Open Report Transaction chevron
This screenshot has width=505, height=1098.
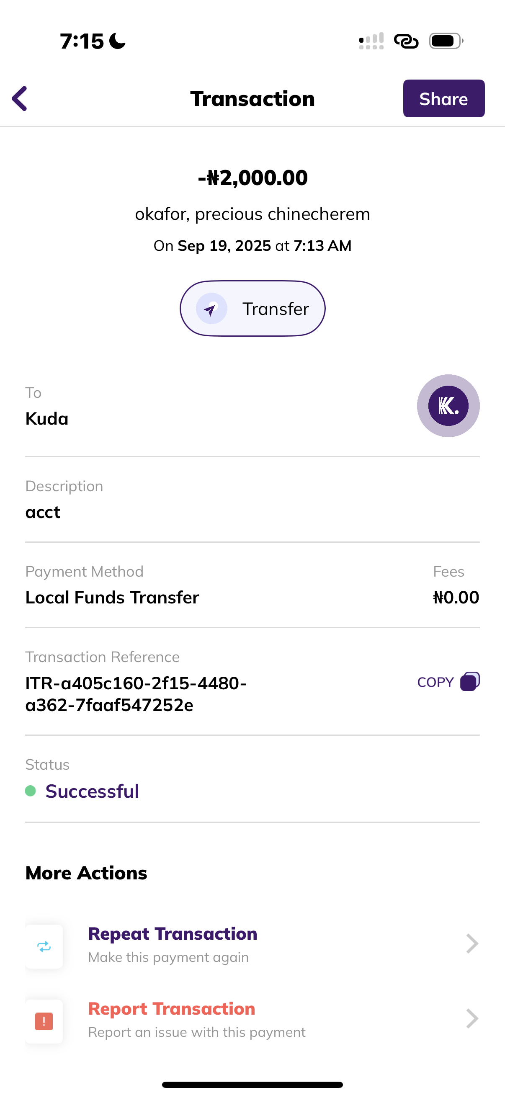point(472,1019)
